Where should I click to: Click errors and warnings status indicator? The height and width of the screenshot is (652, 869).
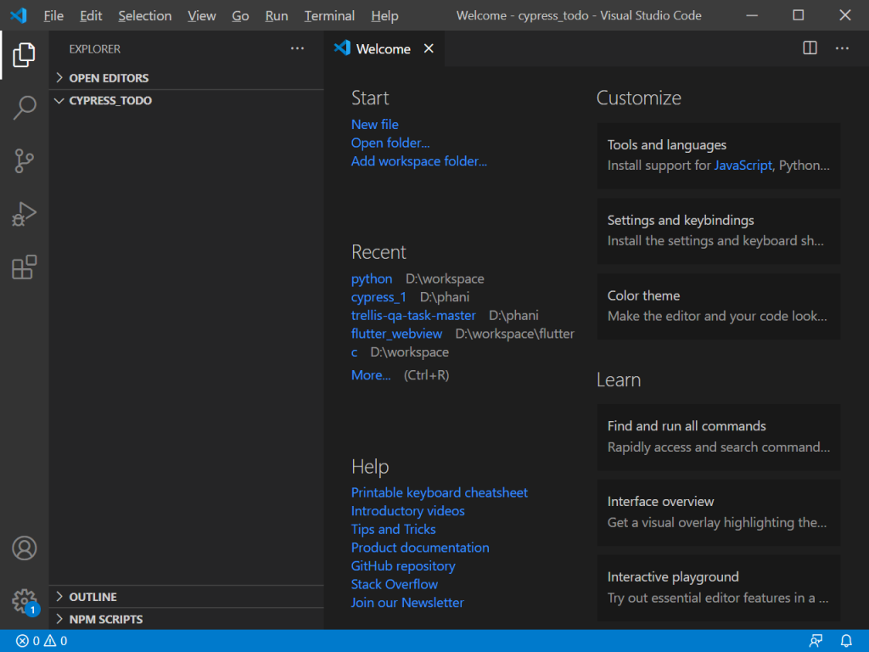(42, 641)
